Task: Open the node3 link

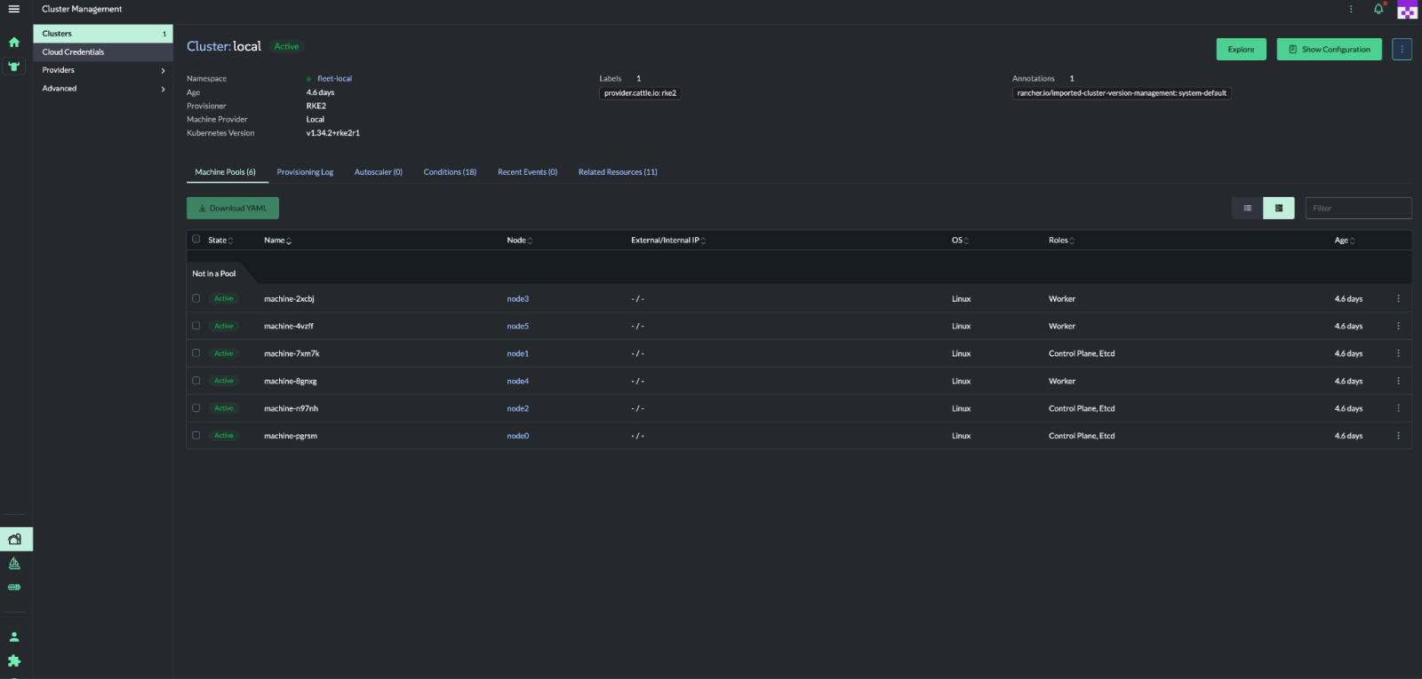Action: (518, 299)
